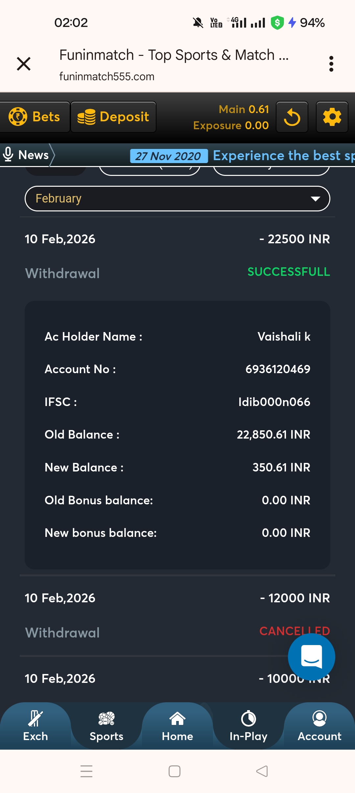This screenshot has height=793, width=355.
Task: Collapse the 22500 INR withdrawal details
Action: (x=177, y=255)
